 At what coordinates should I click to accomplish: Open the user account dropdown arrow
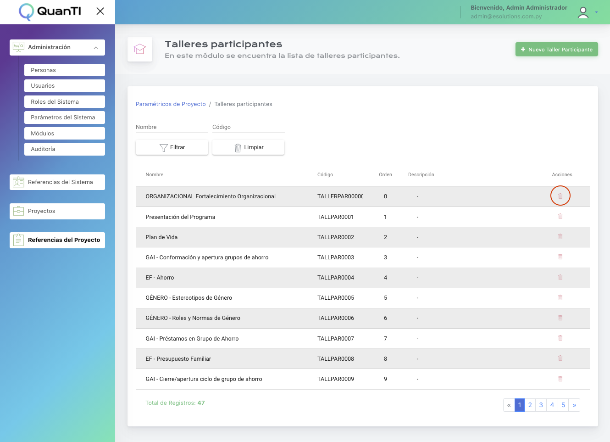(596, 12)
